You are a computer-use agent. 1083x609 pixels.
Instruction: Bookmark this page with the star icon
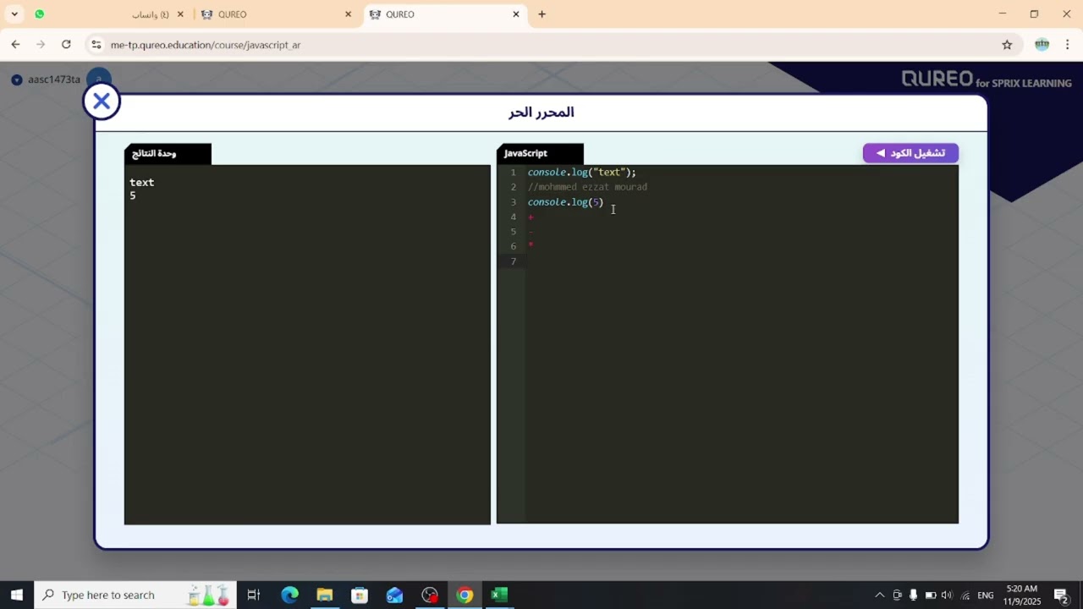(x=1007, y=45)
